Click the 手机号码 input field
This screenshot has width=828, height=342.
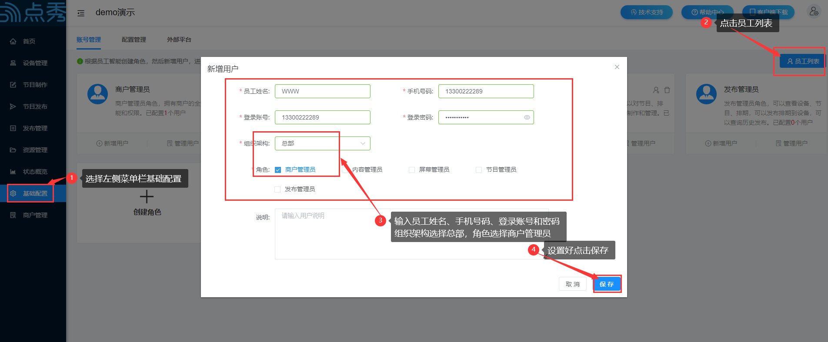click(486, 91)
